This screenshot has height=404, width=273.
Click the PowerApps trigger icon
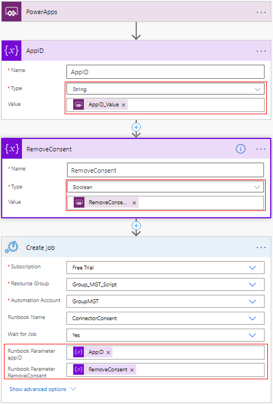point(12,12)
